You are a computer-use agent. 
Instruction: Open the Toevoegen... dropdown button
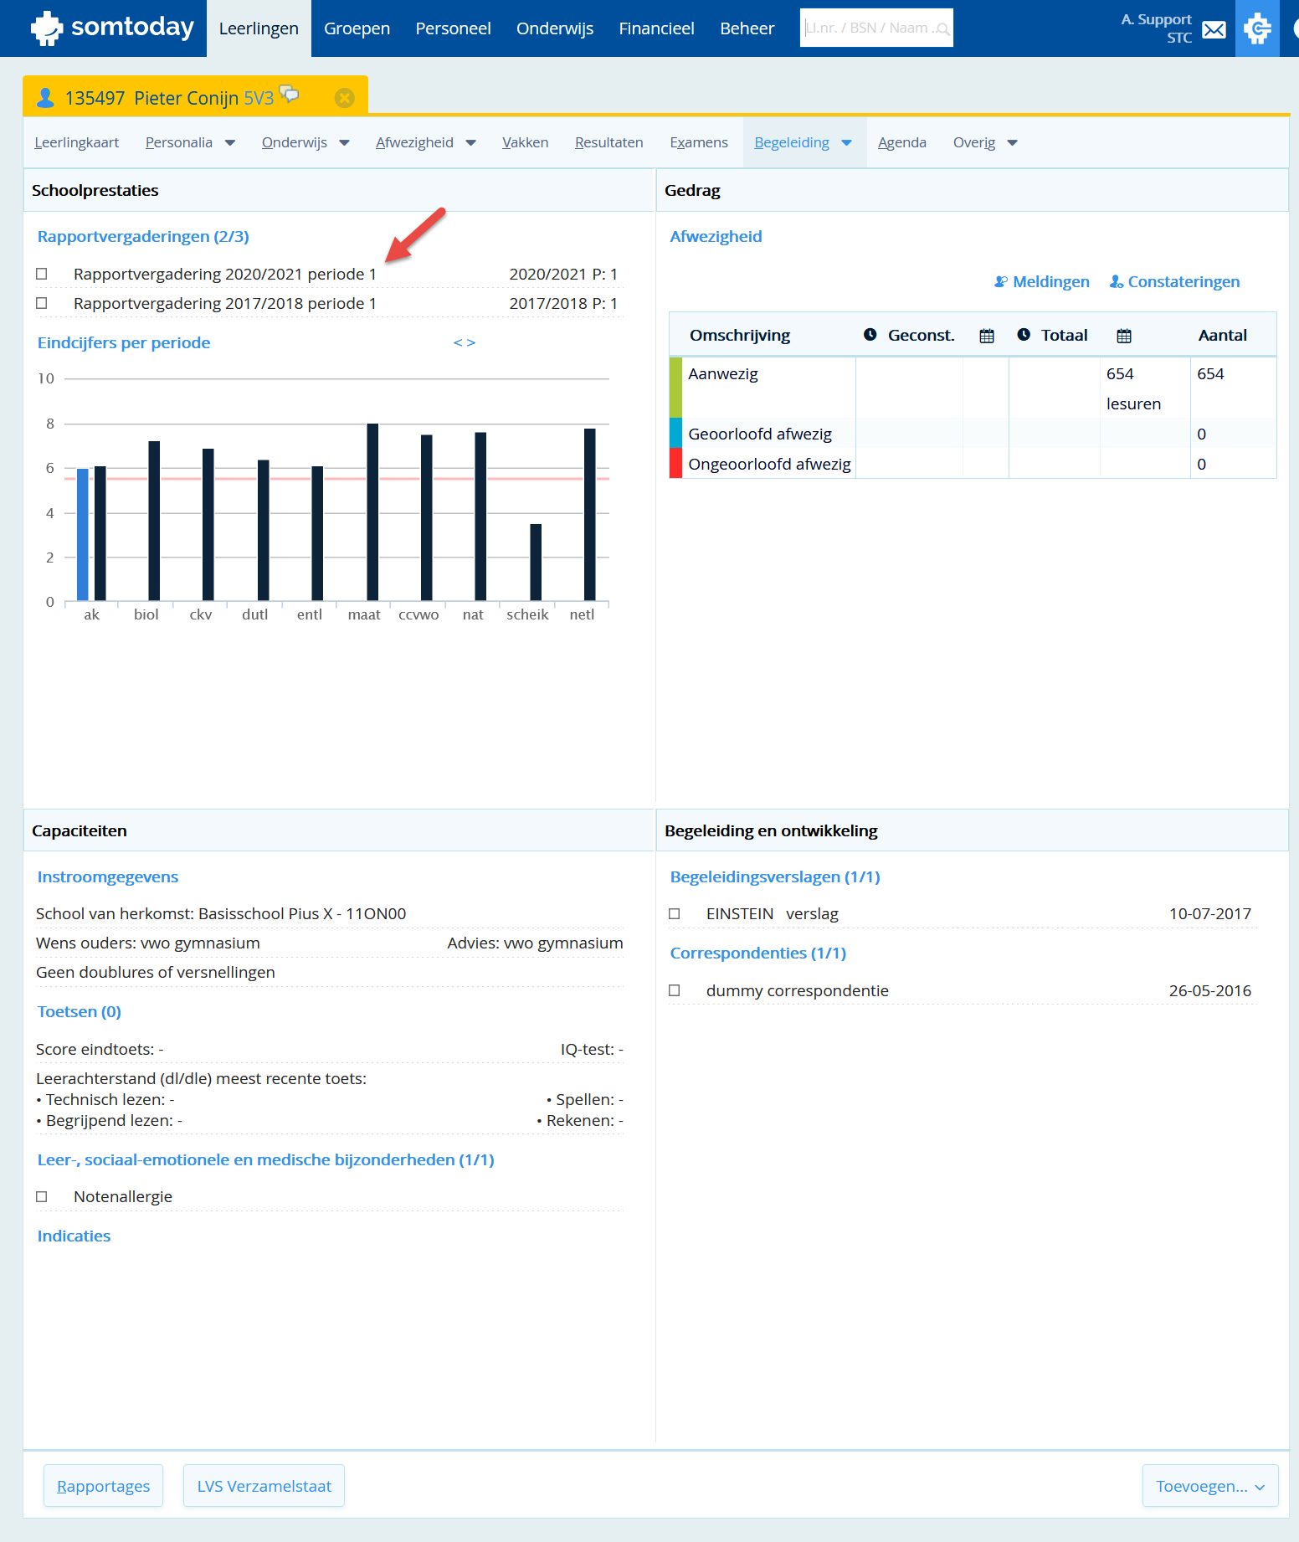point(1209,1486)
